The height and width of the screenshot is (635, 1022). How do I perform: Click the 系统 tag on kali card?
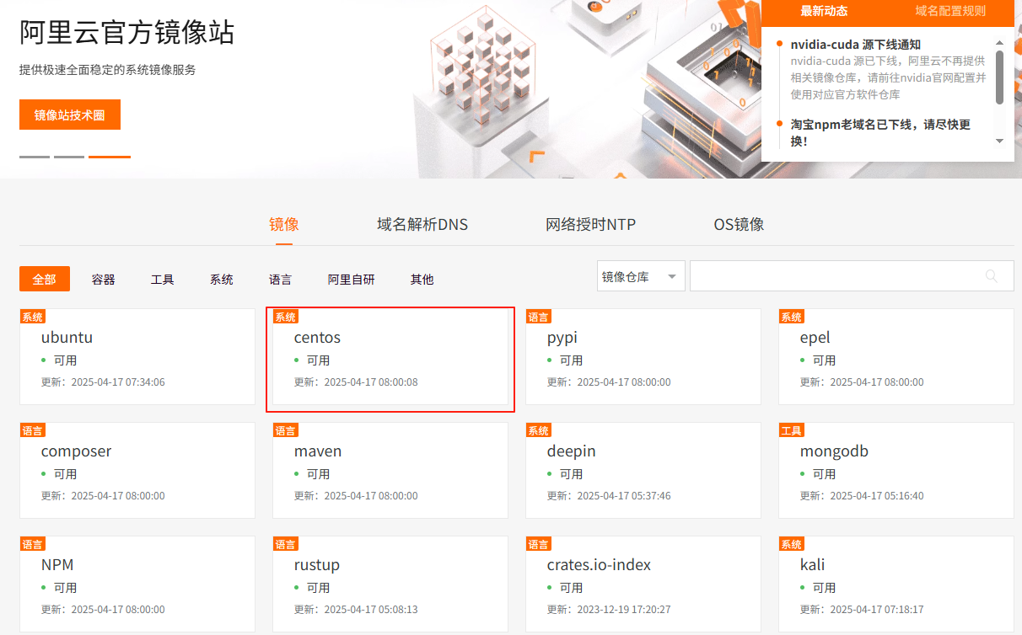[792, 544]
